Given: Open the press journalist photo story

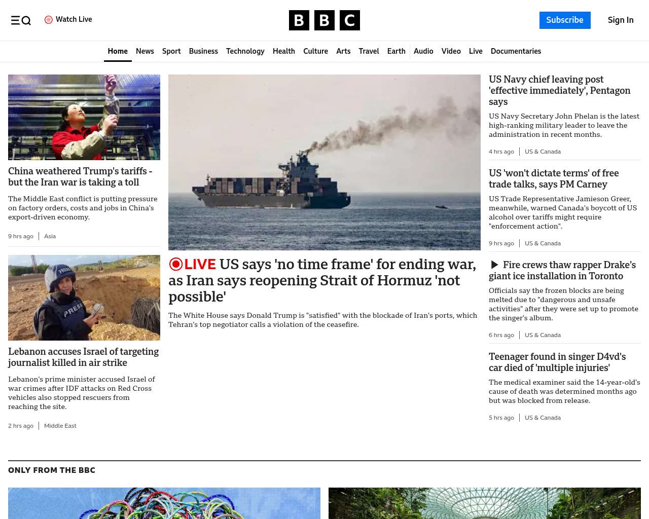Looking at the screenshot, I should point(84,298).
